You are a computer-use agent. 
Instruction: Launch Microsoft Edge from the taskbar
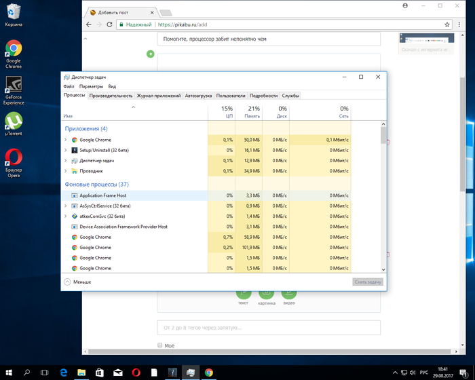pyautogui.click(x=63, y=373)
